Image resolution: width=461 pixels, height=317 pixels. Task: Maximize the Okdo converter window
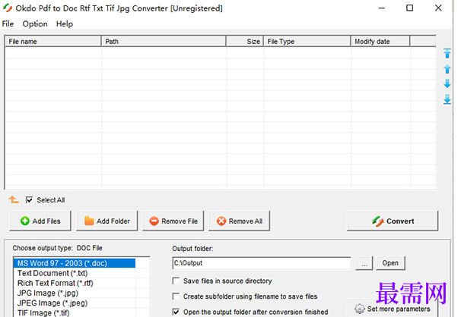[409, 8]
